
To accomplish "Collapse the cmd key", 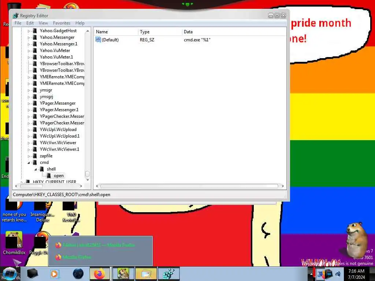I will (x=29, y=163).
